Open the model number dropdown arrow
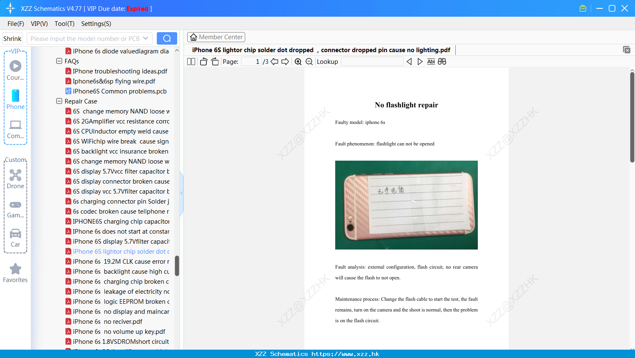 (146, 38)
